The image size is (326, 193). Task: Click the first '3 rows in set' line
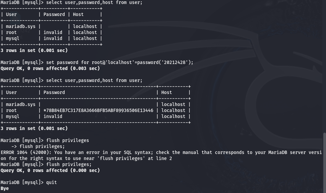[x=34, y=50]
